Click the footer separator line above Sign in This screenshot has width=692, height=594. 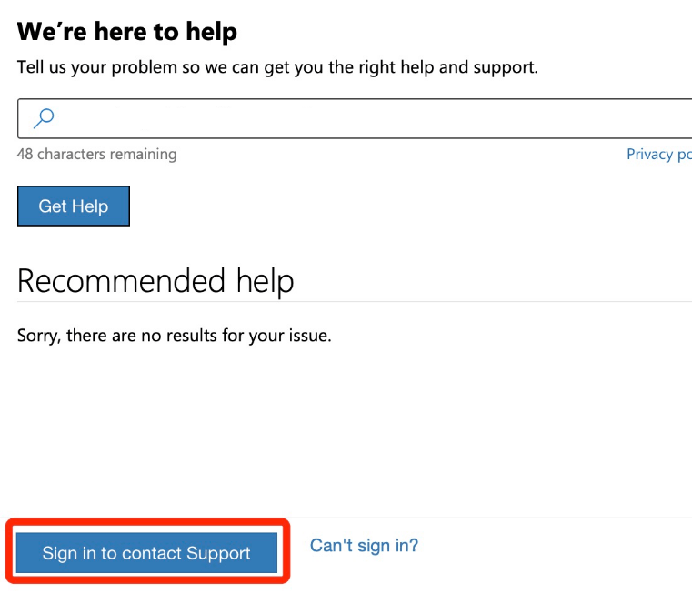coord(491,518)
